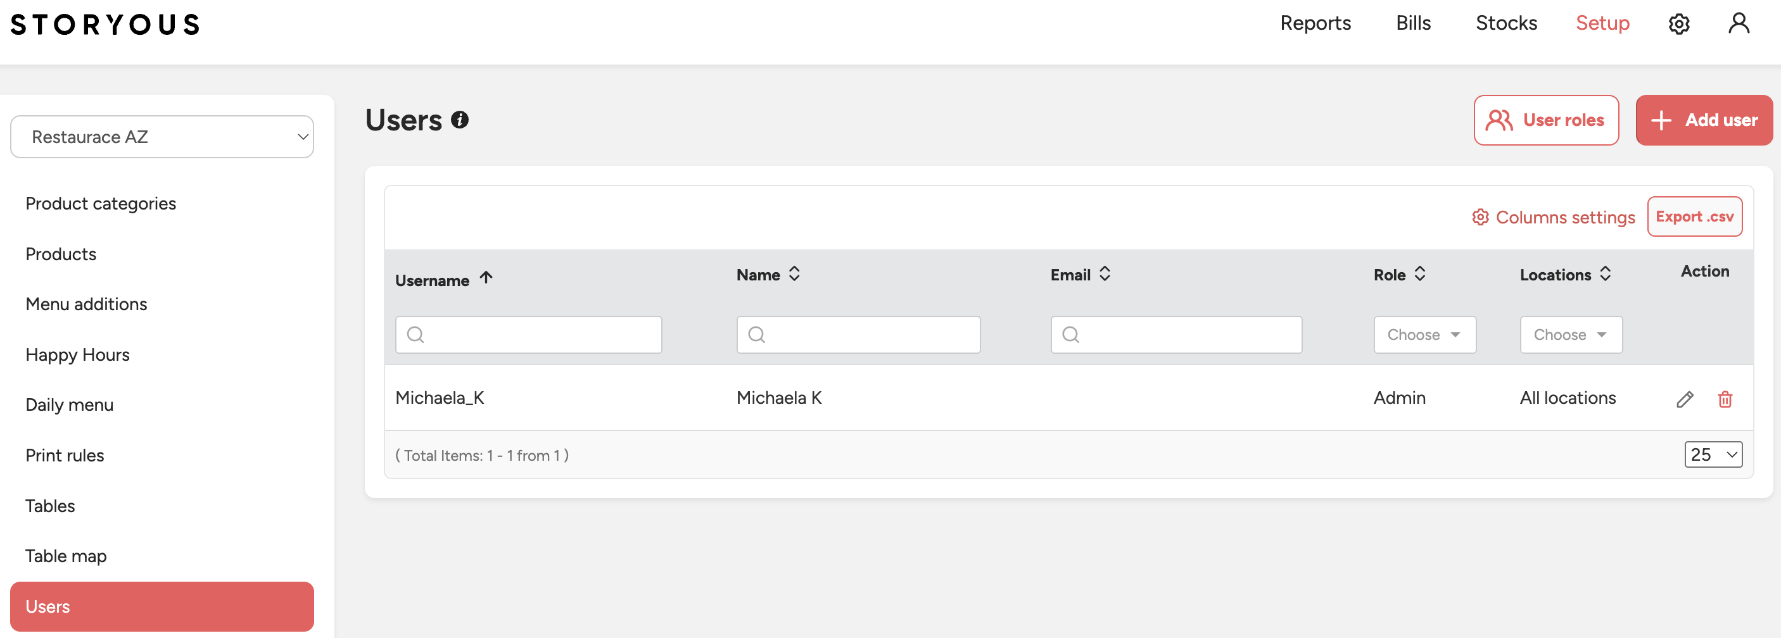
Task: Sort the Locations column with sort arrows
Action: coord(1606,275)
